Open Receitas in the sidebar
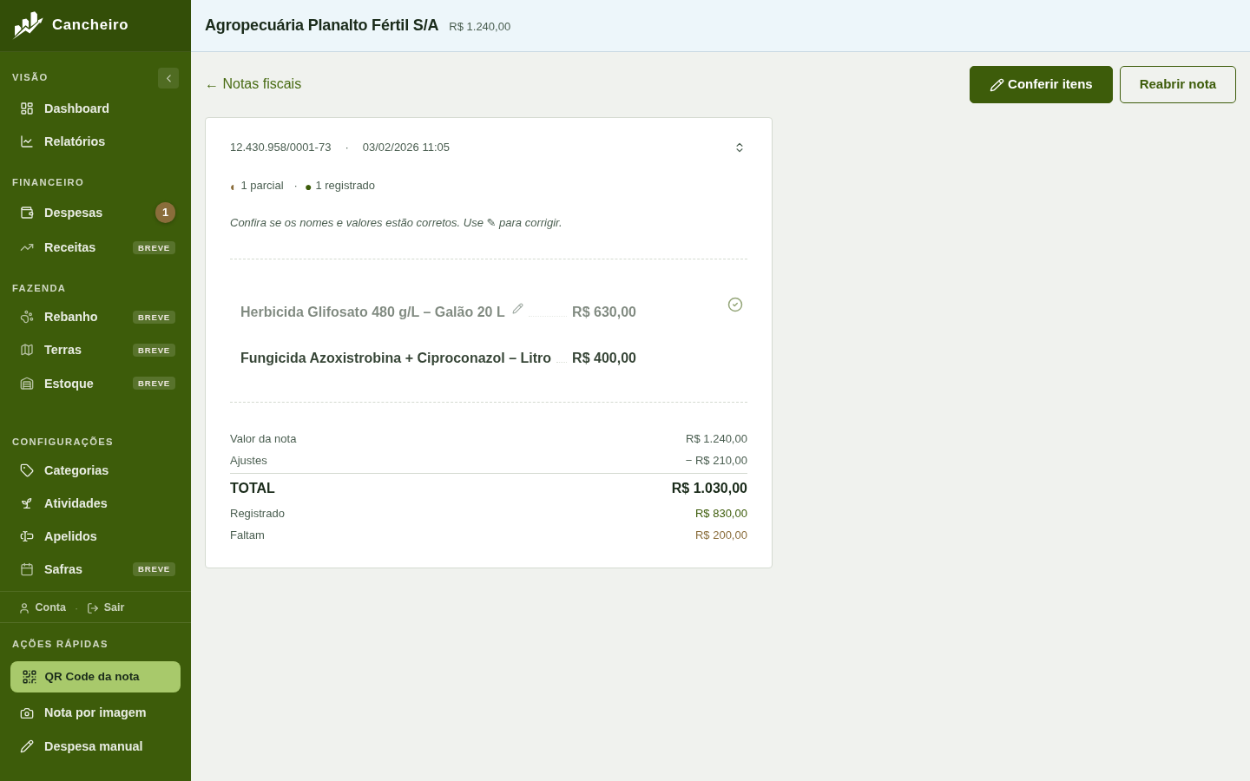The image size is (1250, 781). click(x=95, y=247)
